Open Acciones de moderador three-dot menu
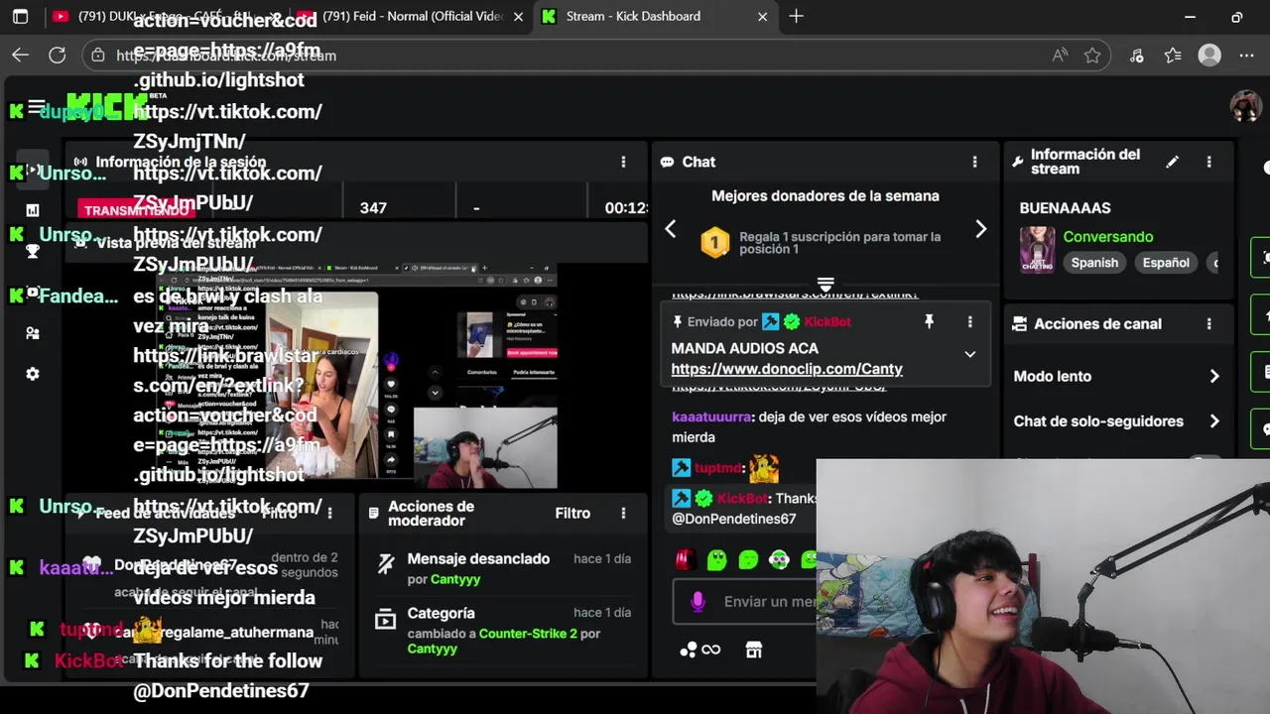 [x=623, y=513]
